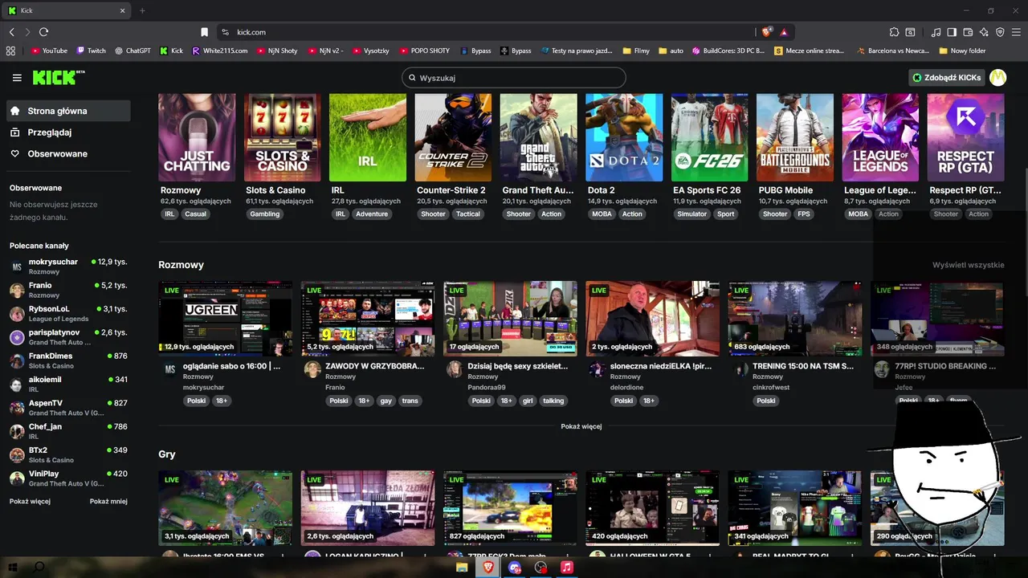Click the Wyszukaj search field
The height and width of the screenshot is (578, 1028).
click(x=514, y=78)
